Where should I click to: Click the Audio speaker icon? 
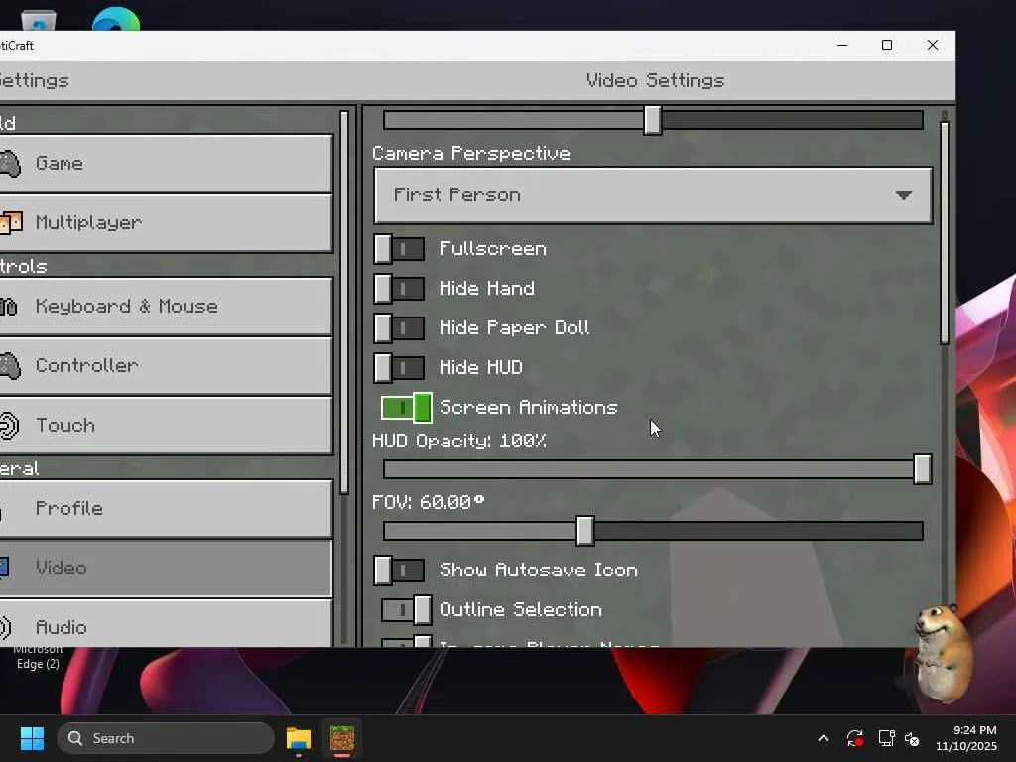5,627
